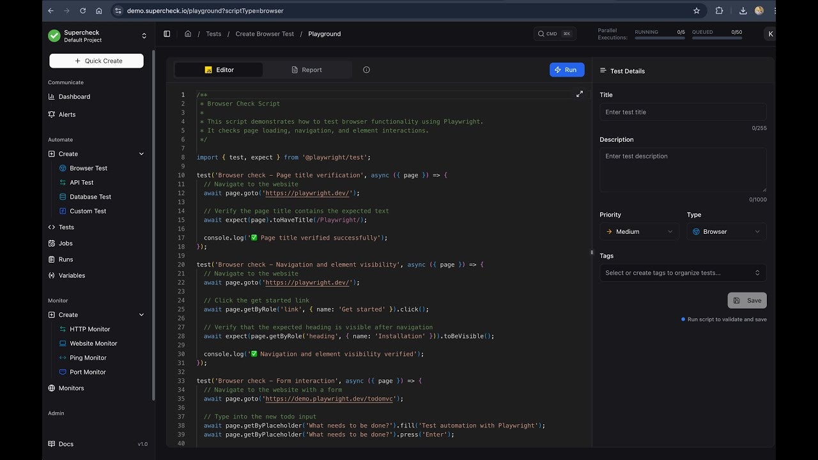
Task: Open the Dashboard page
Action: [x=74, y=96]
